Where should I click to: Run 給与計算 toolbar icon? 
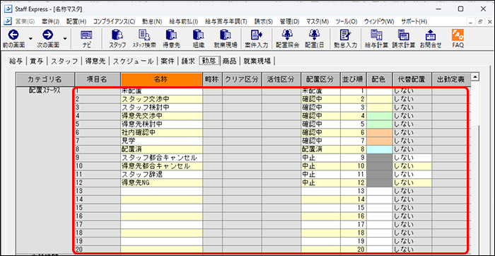tap(376, 35)
